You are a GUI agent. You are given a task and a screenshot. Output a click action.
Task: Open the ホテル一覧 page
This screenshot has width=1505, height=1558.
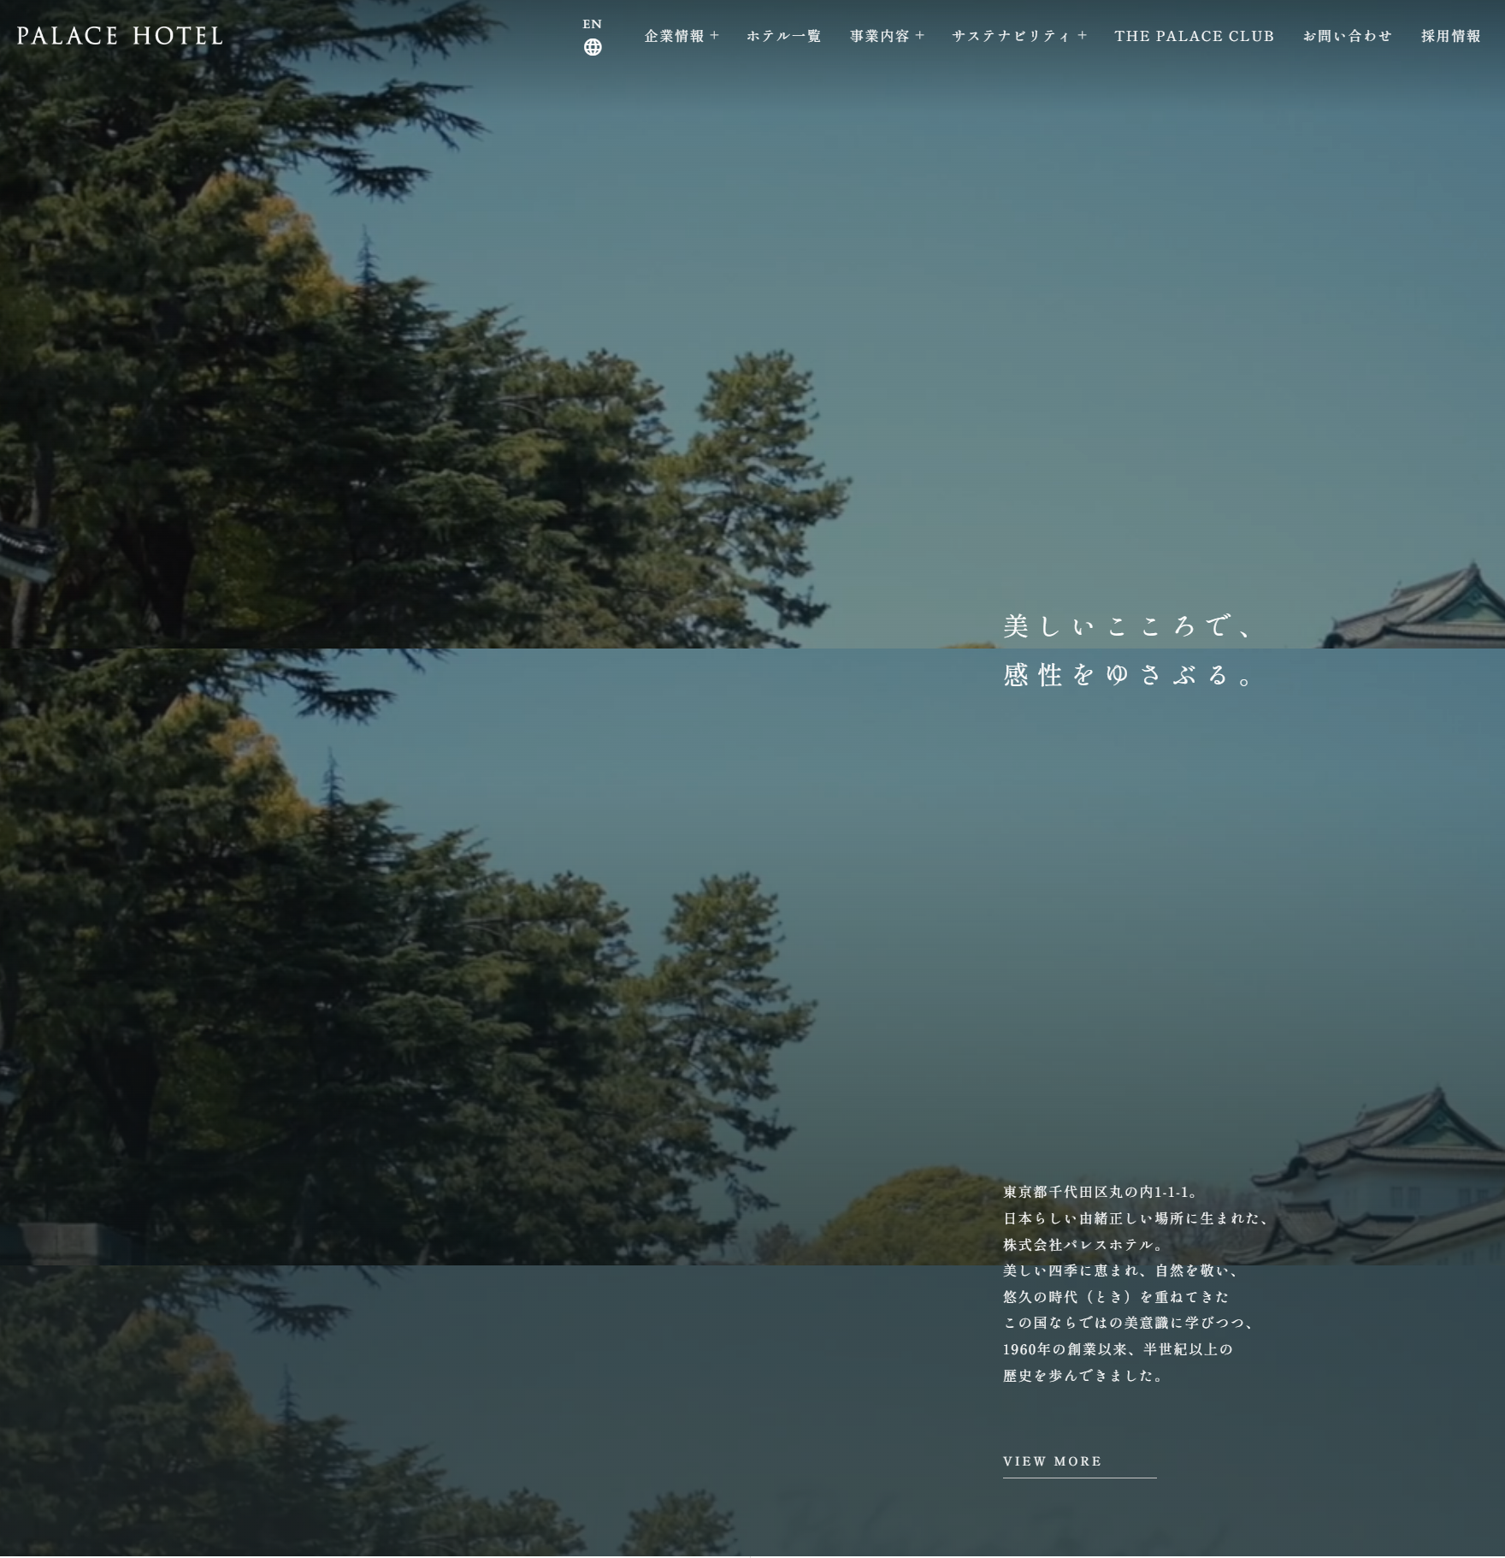pos(784,36)
